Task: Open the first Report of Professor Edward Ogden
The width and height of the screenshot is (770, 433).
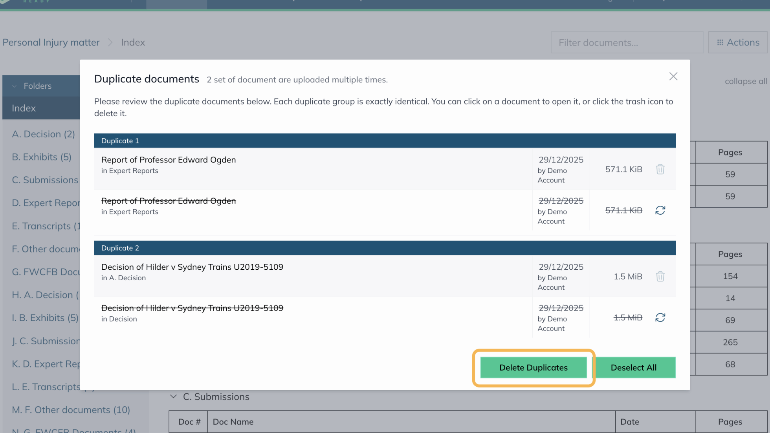Action: (168, 160)
